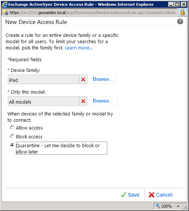This screenshot has height=211, width=189.
Task: Select the Quarantine radio button
Action: coord(12,145)
